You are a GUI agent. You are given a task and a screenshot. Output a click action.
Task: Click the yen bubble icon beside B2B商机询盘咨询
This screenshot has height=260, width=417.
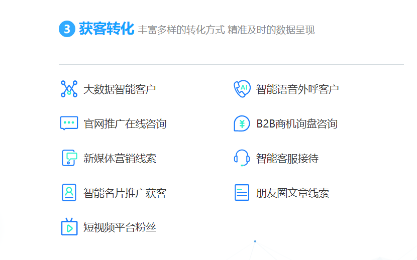242,123
